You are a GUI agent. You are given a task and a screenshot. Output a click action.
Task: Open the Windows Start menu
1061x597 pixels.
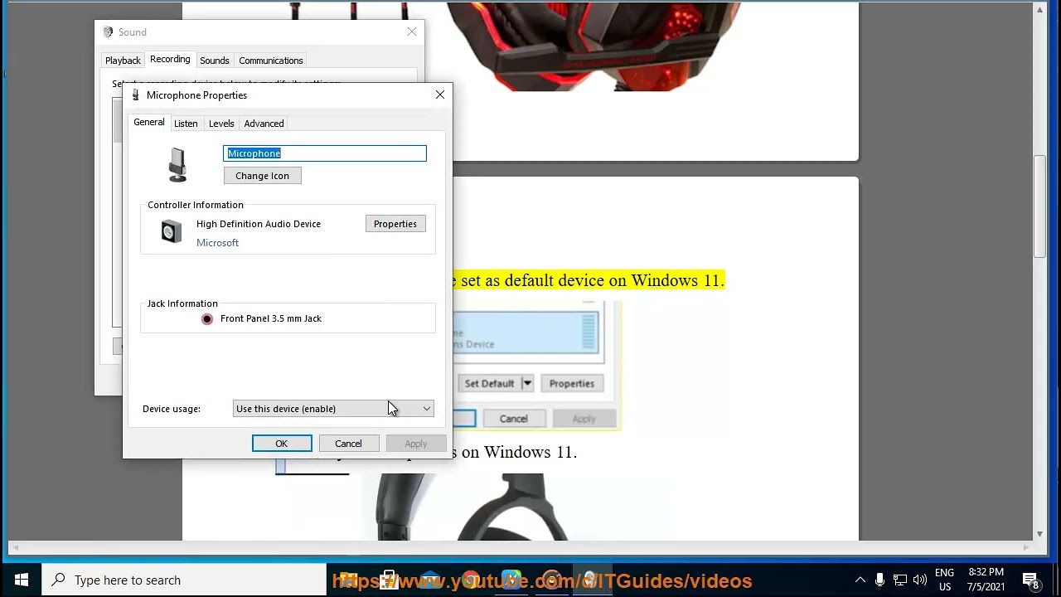[22, 580]
